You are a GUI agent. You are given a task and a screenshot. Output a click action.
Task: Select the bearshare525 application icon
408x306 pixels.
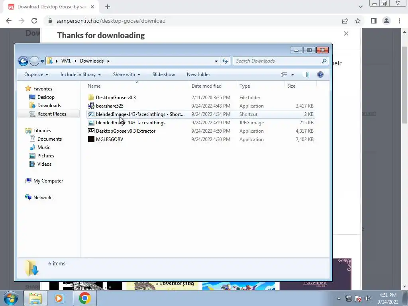coord(91,106)
